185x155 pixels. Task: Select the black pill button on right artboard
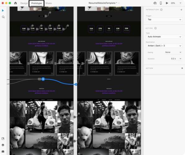109,16
